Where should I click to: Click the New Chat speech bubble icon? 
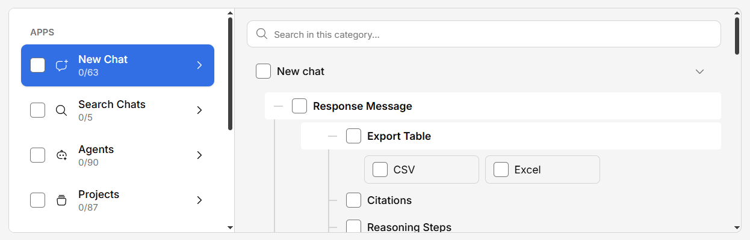pos(61,65)
